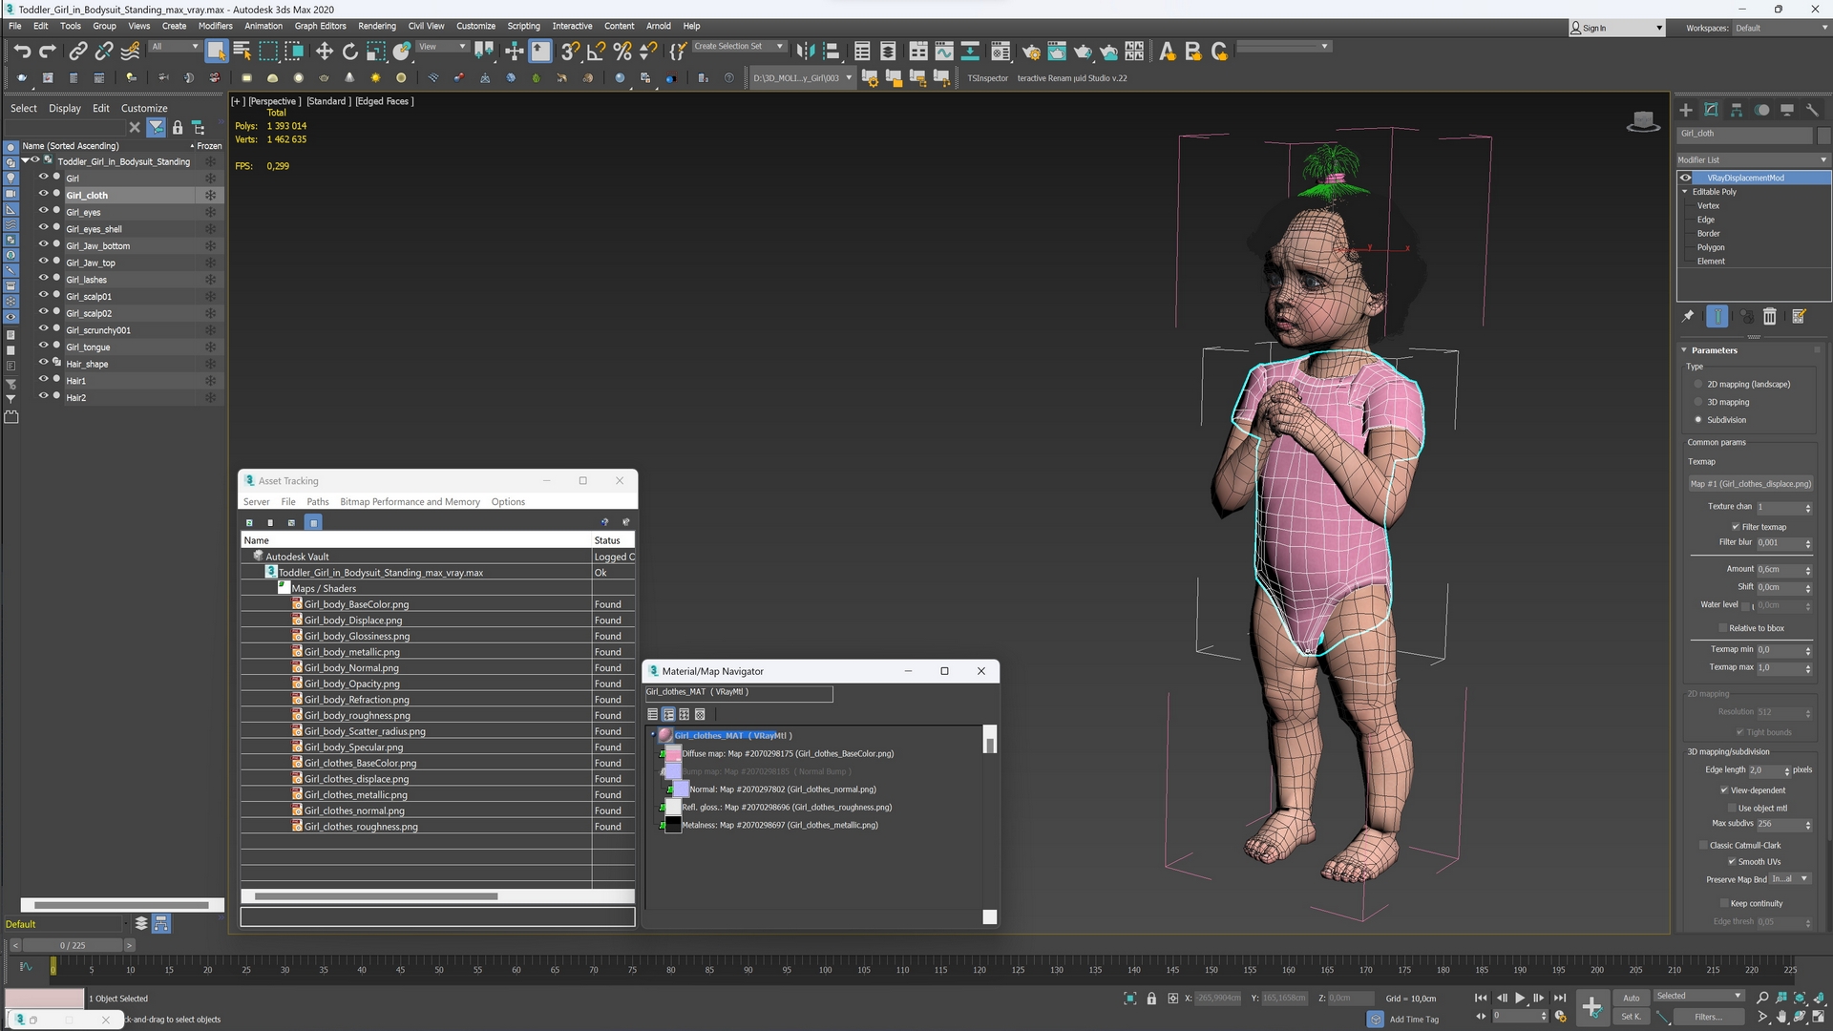Open the Sign In dropdown

tap(1617, 29)
